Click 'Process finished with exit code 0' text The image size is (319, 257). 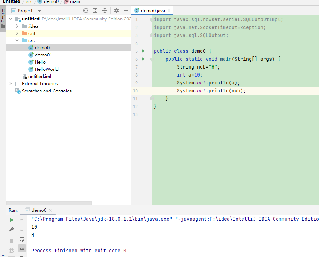pyautogui.click(x=79, y=251)
